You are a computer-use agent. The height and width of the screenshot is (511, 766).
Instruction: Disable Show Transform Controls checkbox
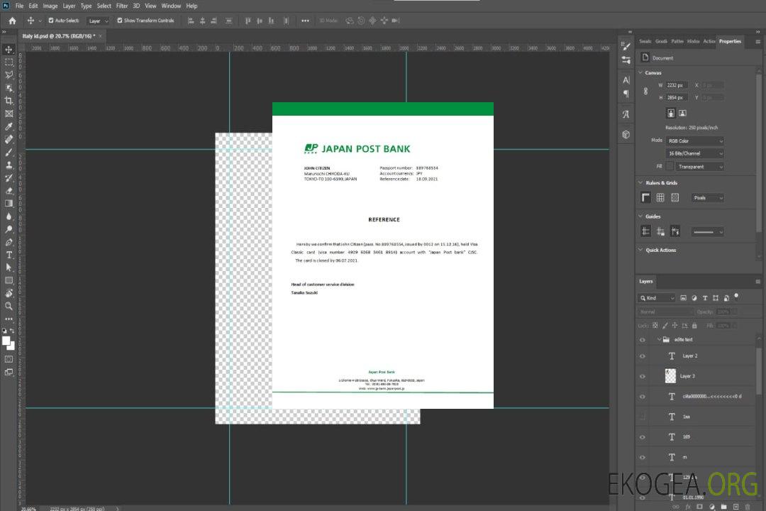coord(119,21)
